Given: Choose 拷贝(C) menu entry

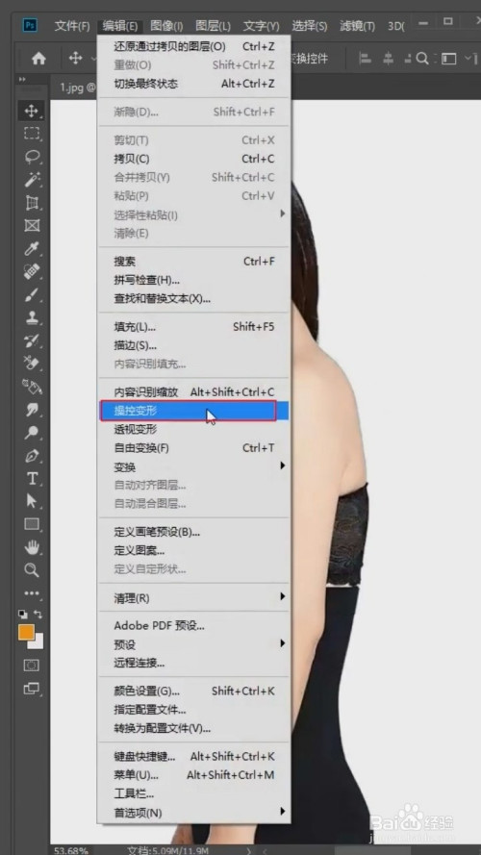Looking at the screenshot, I should coord(193,159).
